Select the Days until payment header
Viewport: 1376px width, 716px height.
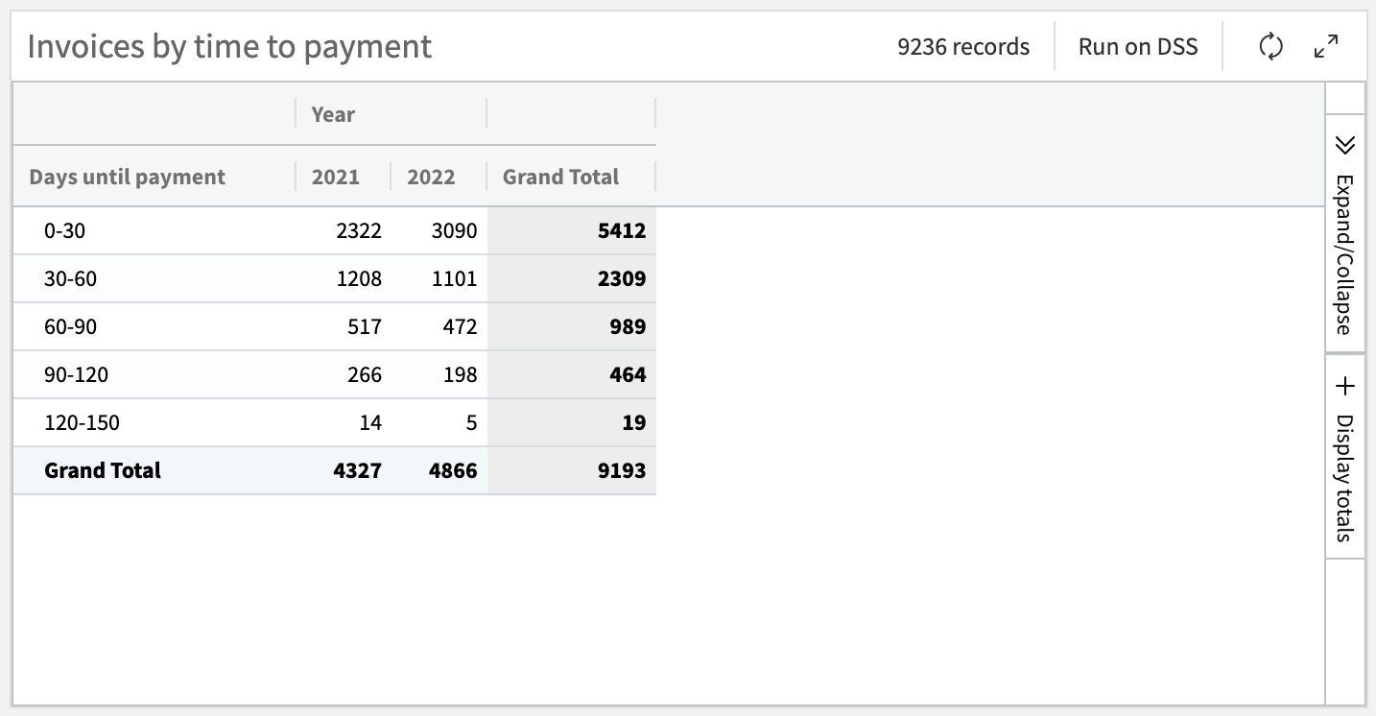click(x=126, y=177)
